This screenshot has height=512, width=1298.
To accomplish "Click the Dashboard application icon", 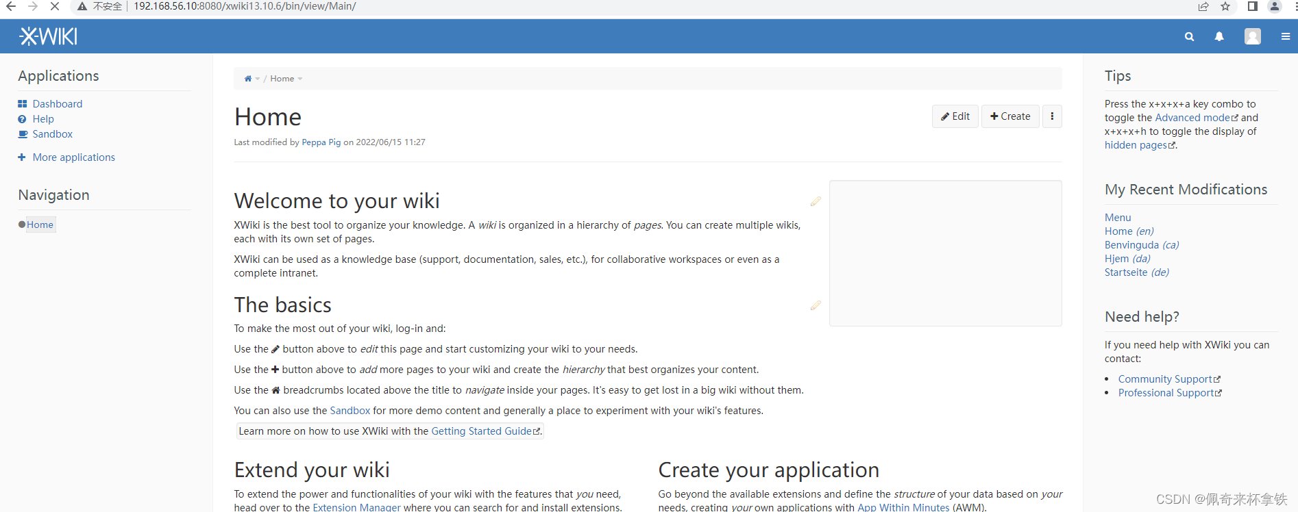I will click(23, 104).
